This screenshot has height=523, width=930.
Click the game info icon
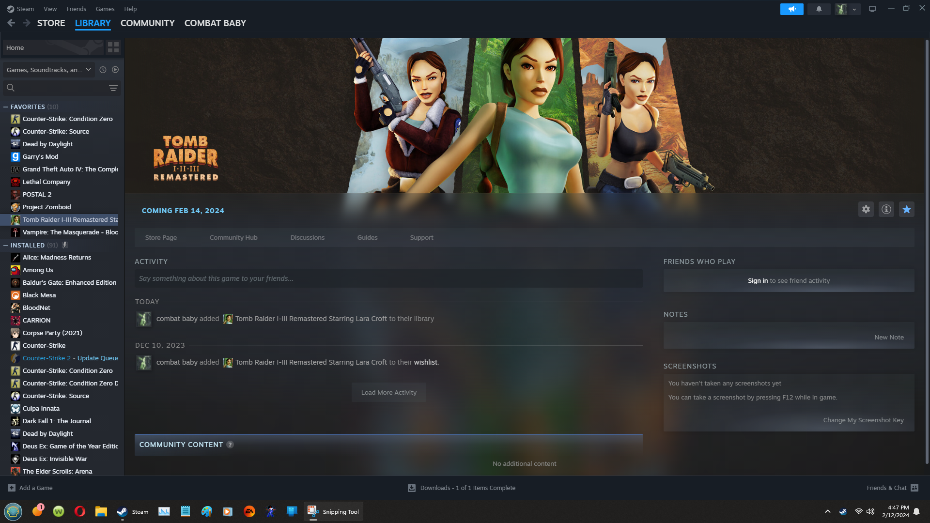(886, 209)
